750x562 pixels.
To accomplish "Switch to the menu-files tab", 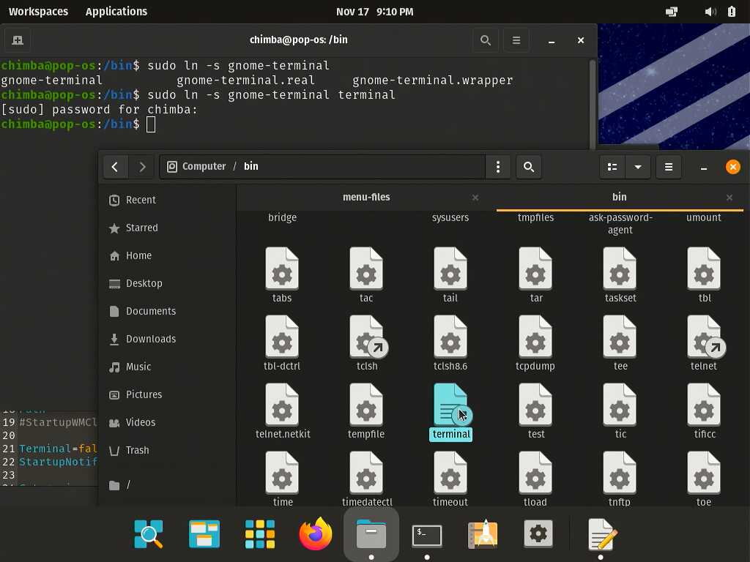I will tap(366, 198).
